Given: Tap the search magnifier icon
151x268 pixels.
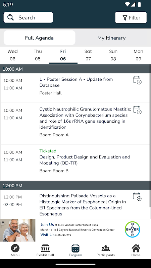Looking at the screenshot, I should (x=11, y=17).
